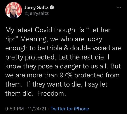Open the three-dot more options menu
The image size is (127, 114).
click(x=119, y=7)
